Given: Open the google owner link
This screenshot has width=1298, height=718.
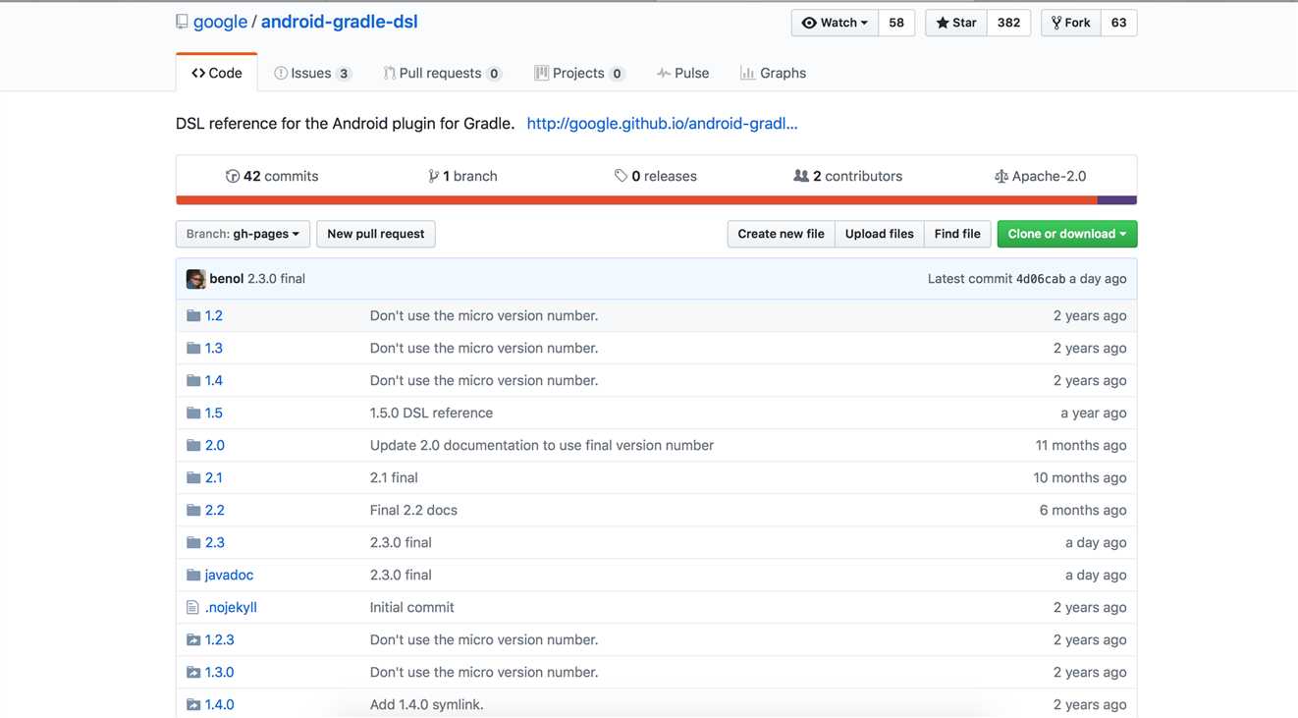Looking at the screenshot, I should (x=220, y=22).
